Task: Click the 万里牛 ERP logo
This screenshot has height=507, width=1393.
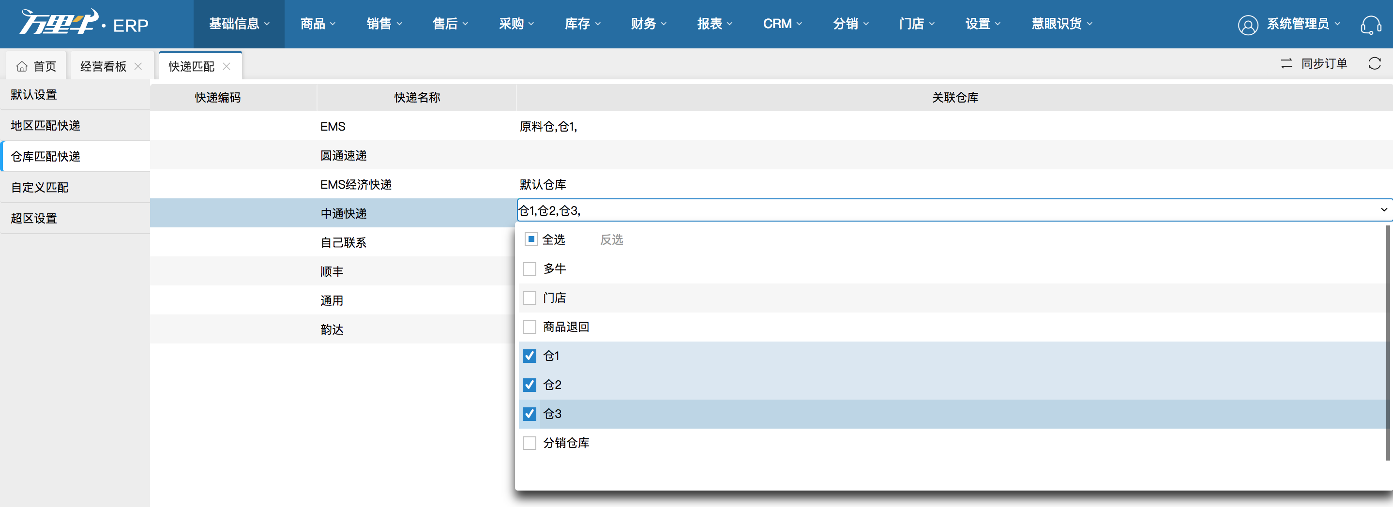Action: pyautogui.click(x=84, y=23)
